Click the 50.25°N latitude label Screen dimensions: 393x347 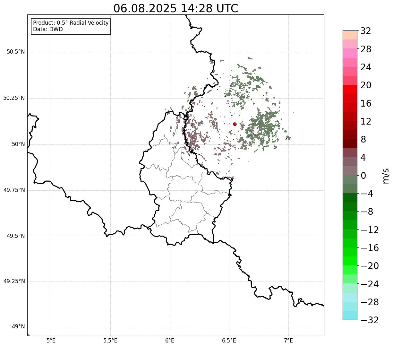point(14,98)
